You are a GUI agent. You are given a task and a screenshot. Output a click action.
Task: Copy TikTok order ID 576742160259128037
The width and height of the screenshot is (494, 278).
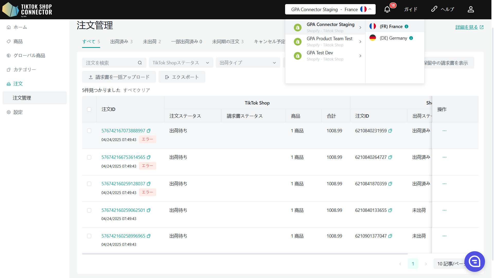tap(149, 184)
